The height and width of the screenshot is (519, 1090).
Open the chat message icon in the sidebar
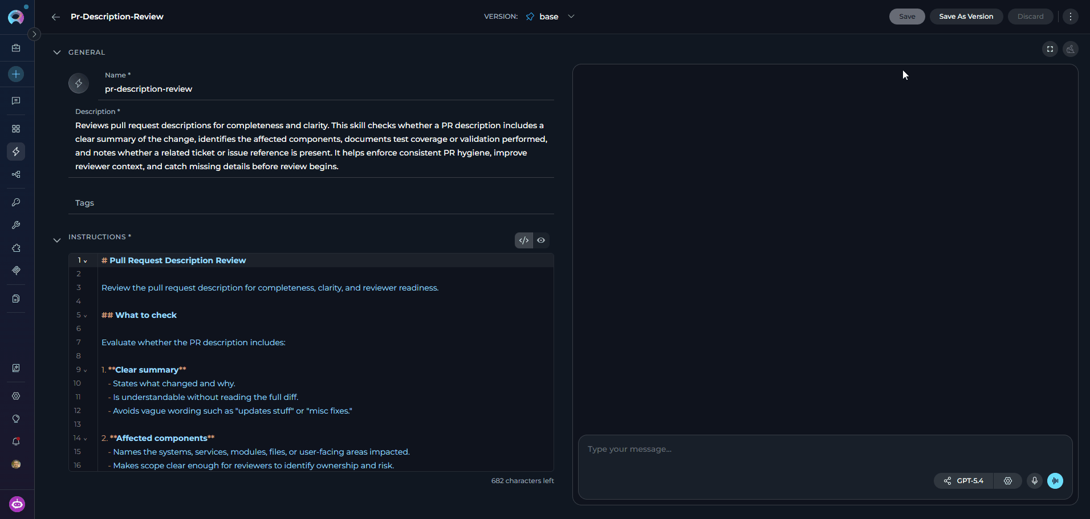coord(16,101)
